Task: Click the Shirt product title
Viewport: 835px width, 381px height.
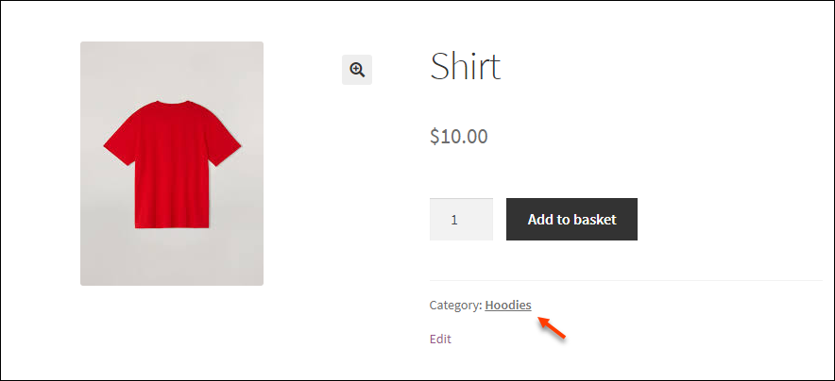Action: pyautogui.click(x=466, y=66)
